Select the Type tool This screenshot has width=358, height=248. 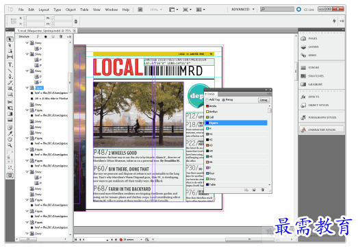[x=10, y=64]
